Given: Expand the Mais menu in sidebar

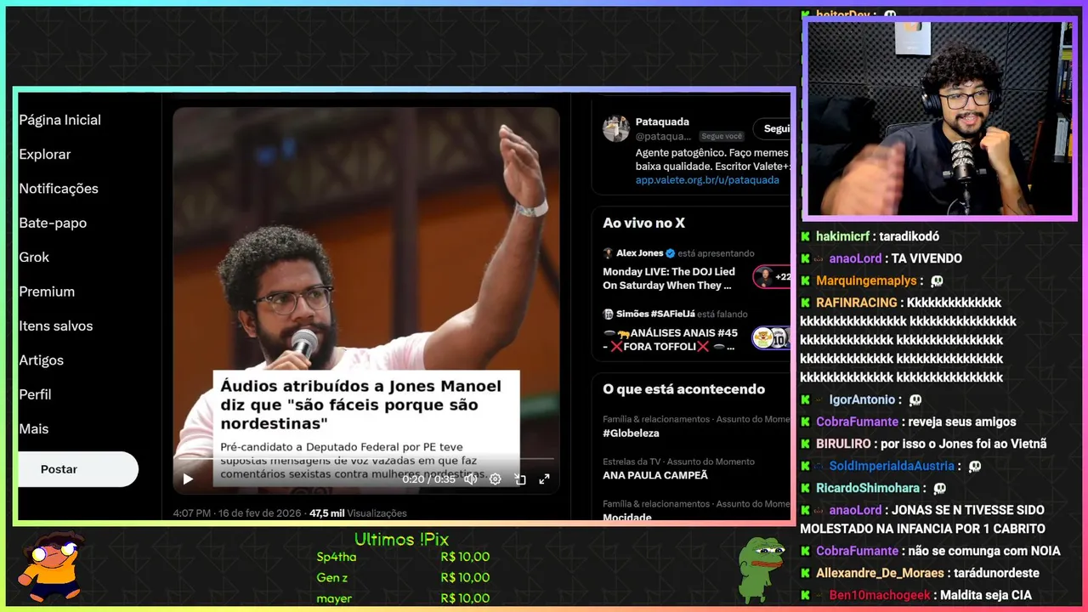Looking at the screenshot, I should pos(33,429).
